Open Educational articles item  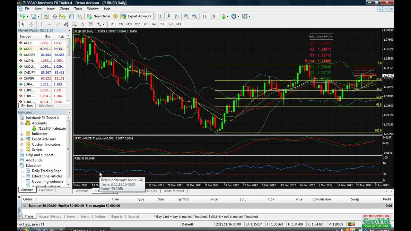click(47, 176)
